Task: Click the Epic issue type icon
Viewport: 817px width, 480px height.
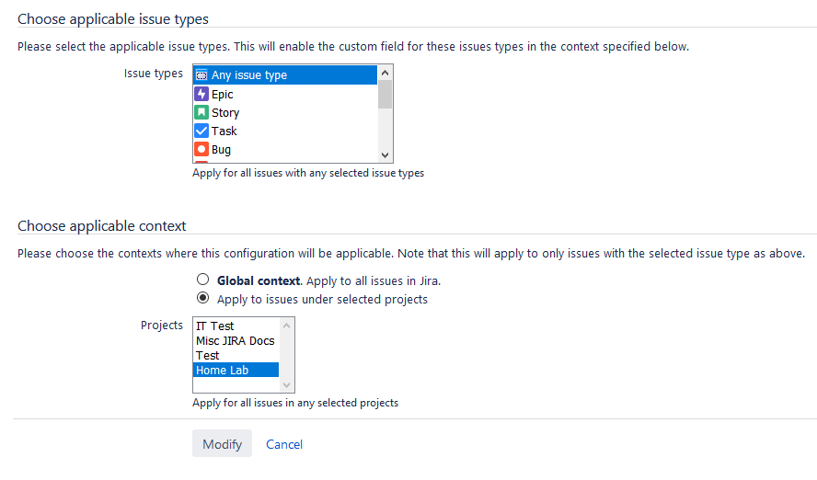Action: (201, 94)
